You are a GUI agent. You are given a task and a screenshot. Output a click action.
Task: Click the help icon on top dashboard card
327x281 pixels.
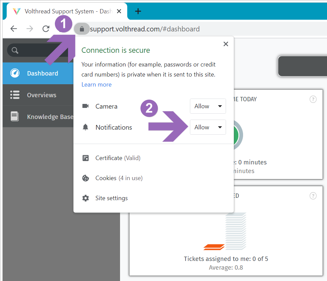313,99
